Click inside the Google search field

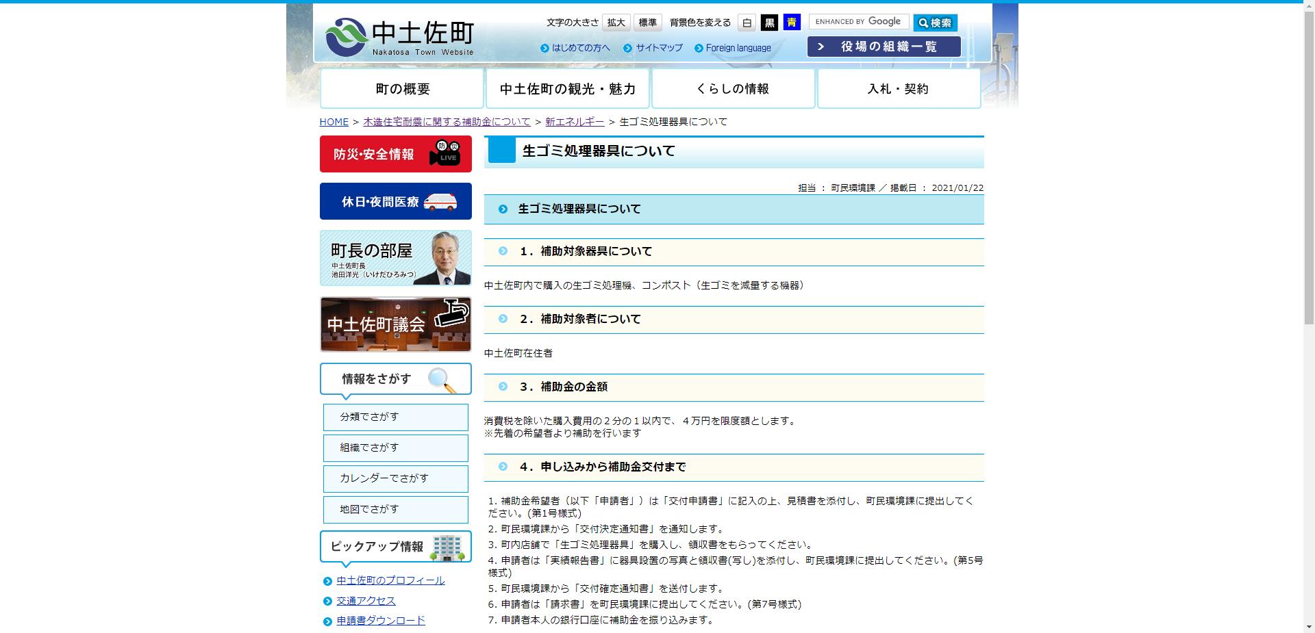coord(860,21)
